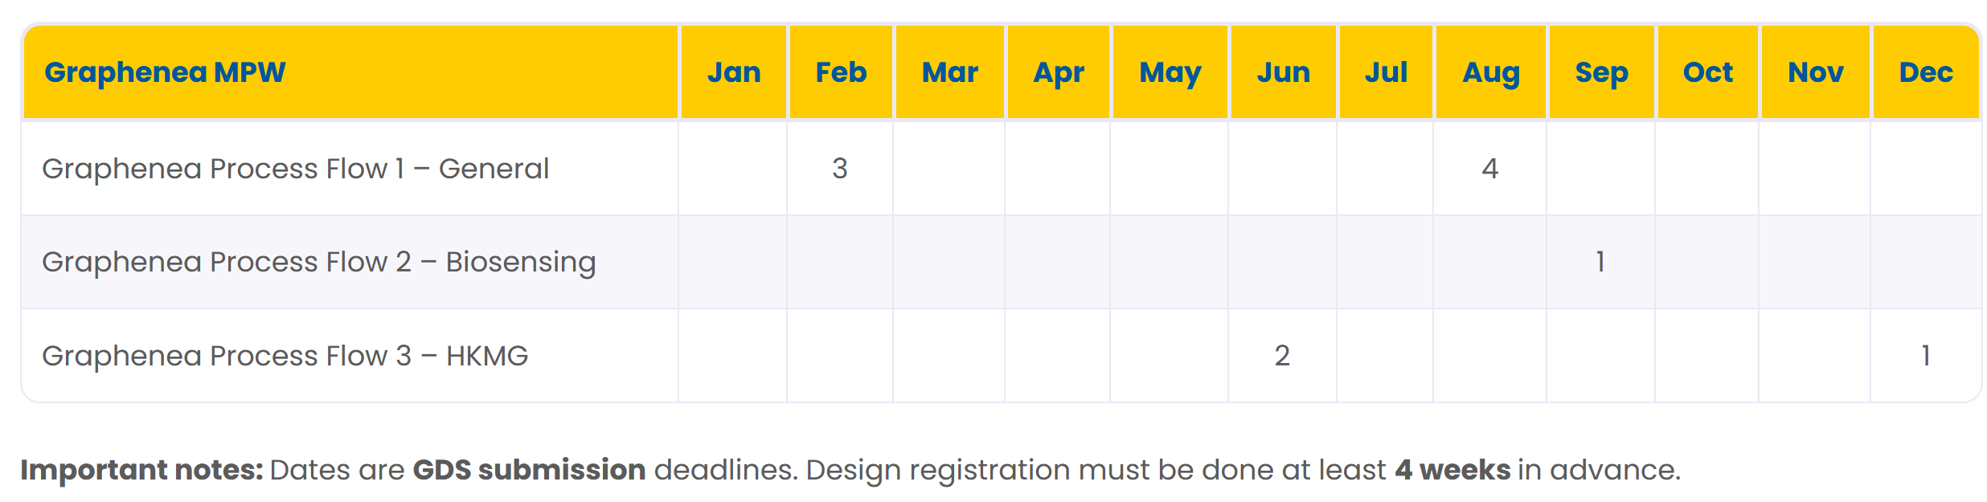
Task: Select the Oct column header
Action: click(1707, 72)
